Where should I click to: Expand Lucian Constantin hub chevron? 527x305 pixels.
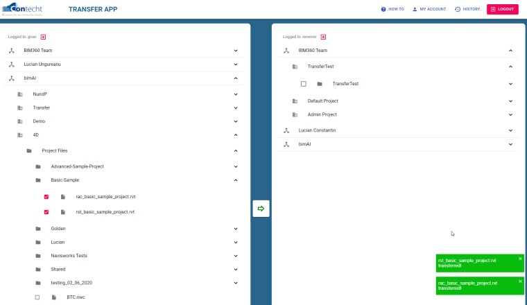coord(510,130)
